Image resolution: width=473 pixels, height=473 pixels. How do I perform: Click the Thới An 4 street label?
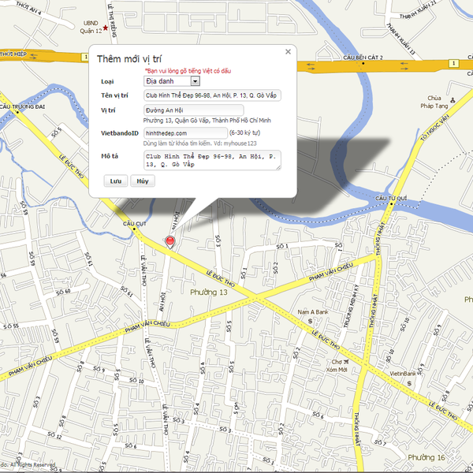tap(28, 8)
